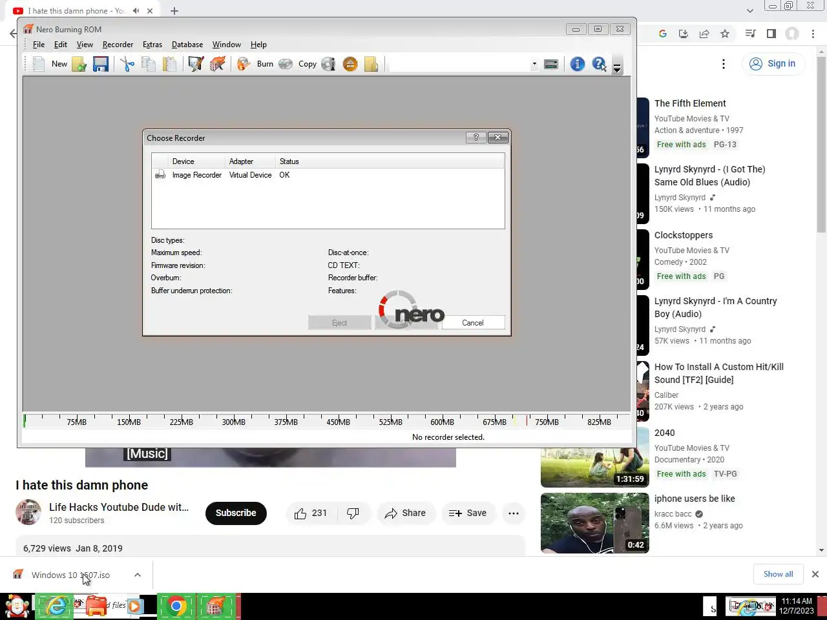The image size is (827, 620).
Task: Save the compilation using the floppy disk icon
Action: pos(101,64)
